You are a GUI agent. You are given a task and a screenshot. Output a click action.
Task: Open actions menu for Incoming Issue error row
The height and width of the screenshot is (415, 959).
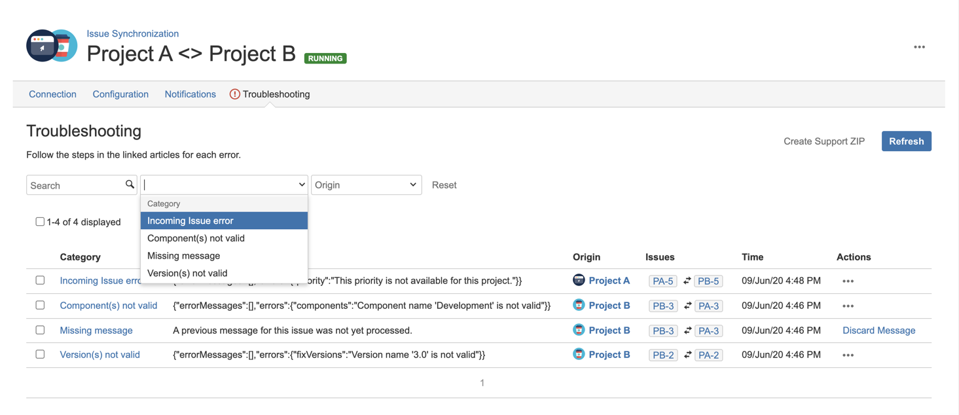[x=848, y=281]
